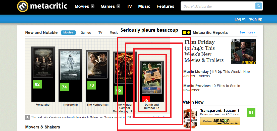The height and width of the screenshot is (131, 277).
Task: Click the Metacritic logo icon
Action: point(23,6)
